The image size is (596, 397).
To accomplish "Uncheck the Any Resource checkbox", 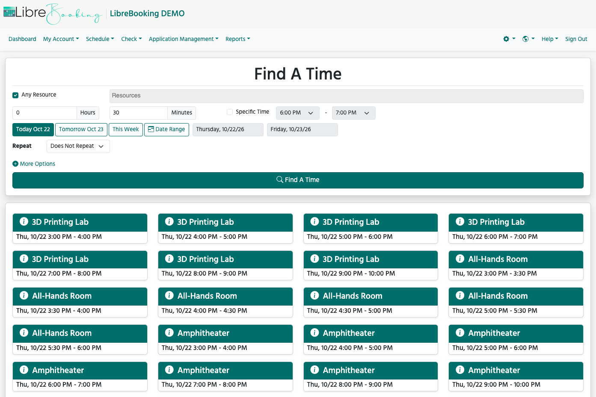I will pos(15,95).
